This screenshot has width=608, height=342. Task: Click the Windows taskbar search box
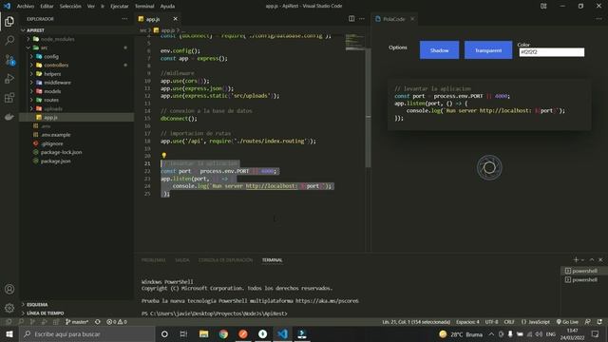tap(87, 333)
